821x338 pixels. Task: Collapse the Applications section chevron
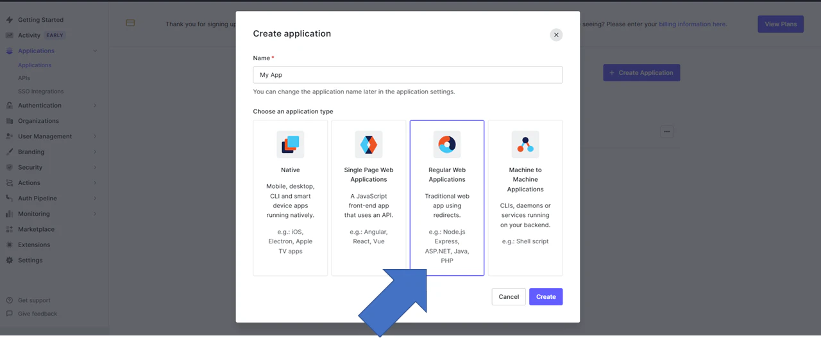coord(95,51)
